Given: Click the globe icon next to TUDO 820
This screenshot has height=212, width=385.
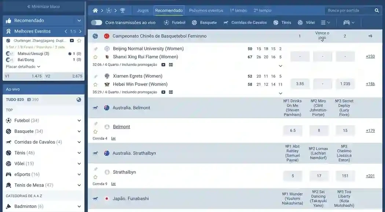Looking at the screenshot, I should coord(79,100).
